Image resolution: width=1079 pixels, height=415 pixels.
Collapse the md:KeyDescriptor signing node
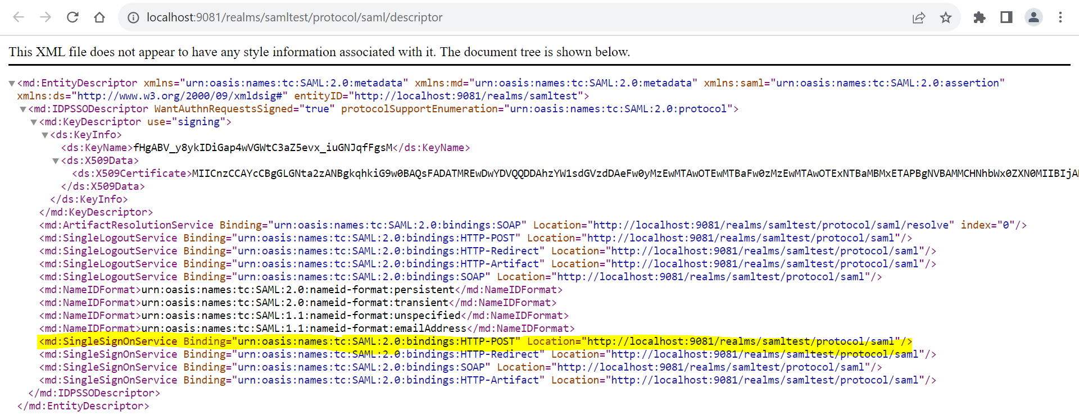34,122
